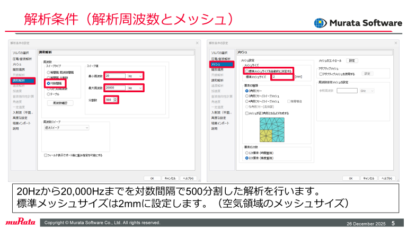Toggle the アダプティブメッシュを使用する checkbox

[x=321, y=74]
